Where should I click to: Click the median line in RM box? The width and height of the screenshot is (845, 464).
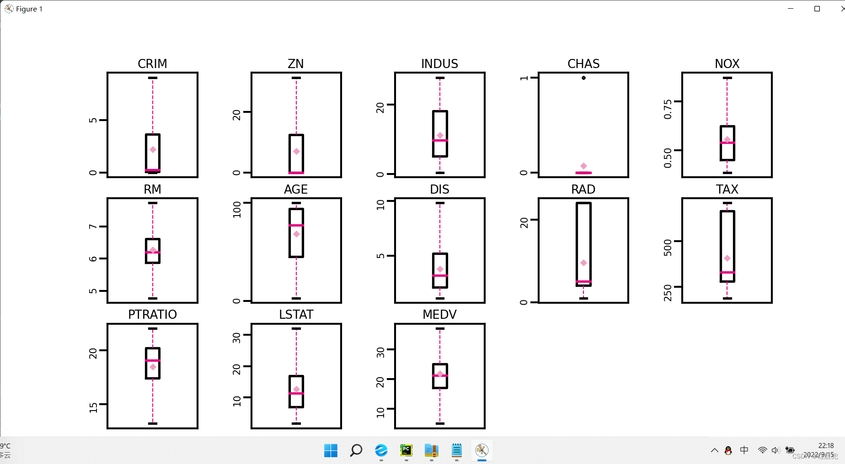(x=153, y=252)
